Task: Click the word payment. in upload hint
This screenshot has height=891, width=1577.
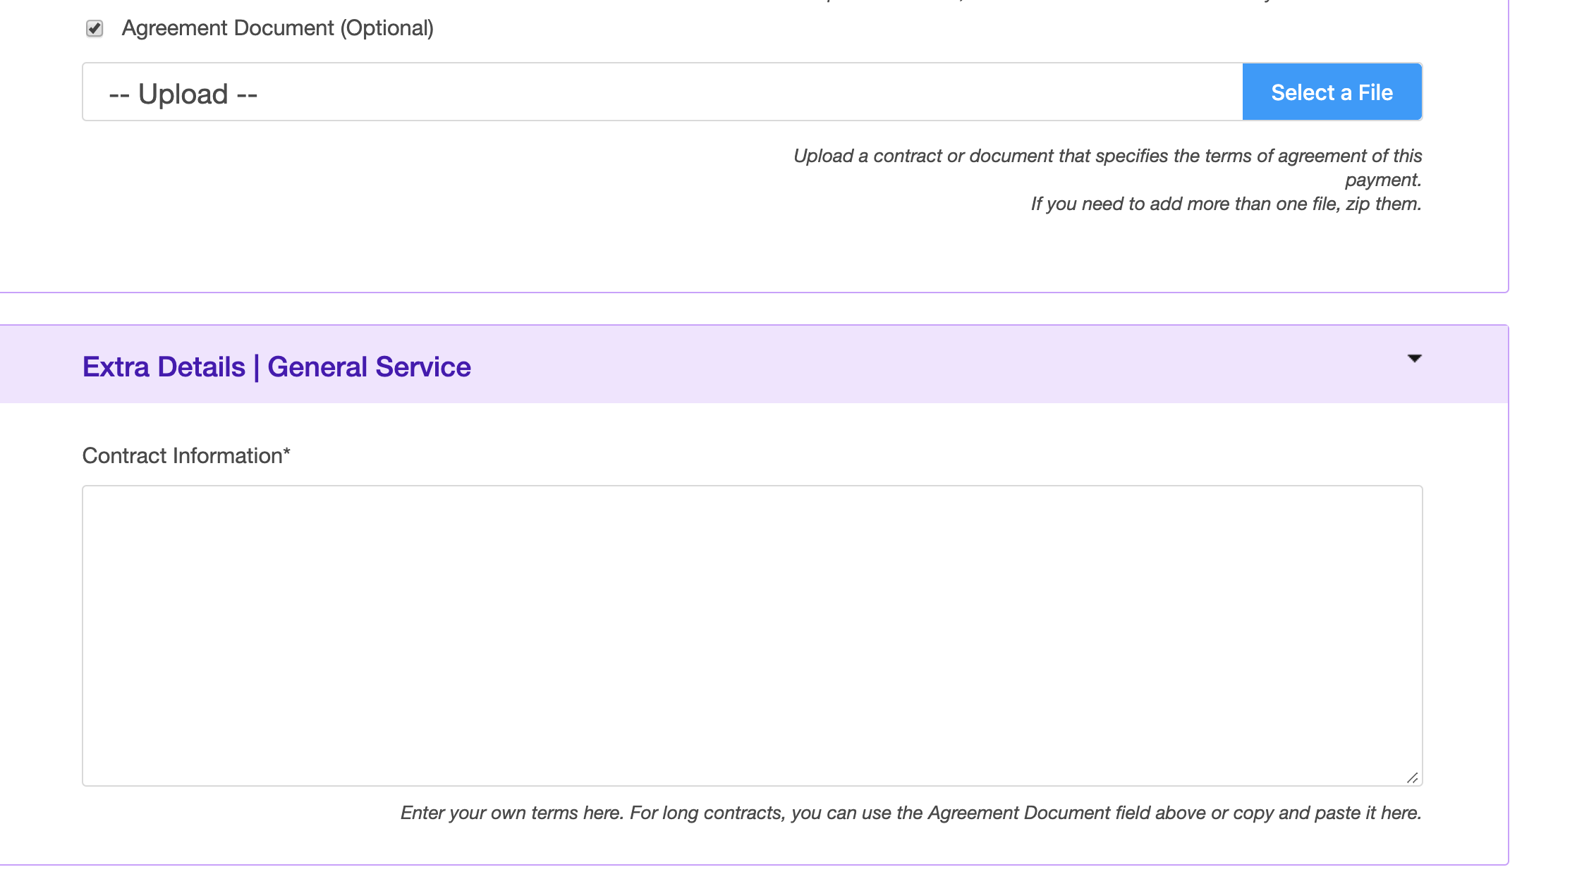Action: point(1382,180)
